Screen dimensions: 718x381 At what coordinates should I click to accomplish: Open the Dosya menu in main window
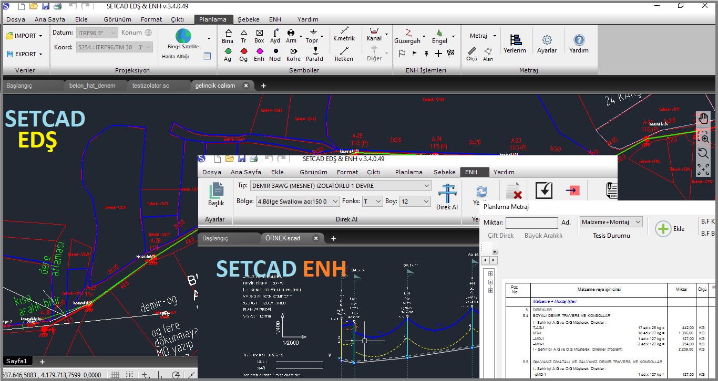tap(16, 19)
